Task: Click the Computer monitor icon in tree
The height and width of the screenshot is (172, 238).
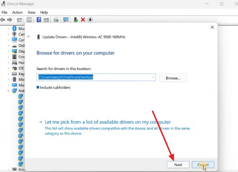Action: [x=14, y=40]
